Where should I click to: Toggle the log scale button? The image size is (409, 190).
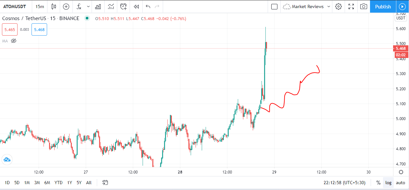(388, 183)
